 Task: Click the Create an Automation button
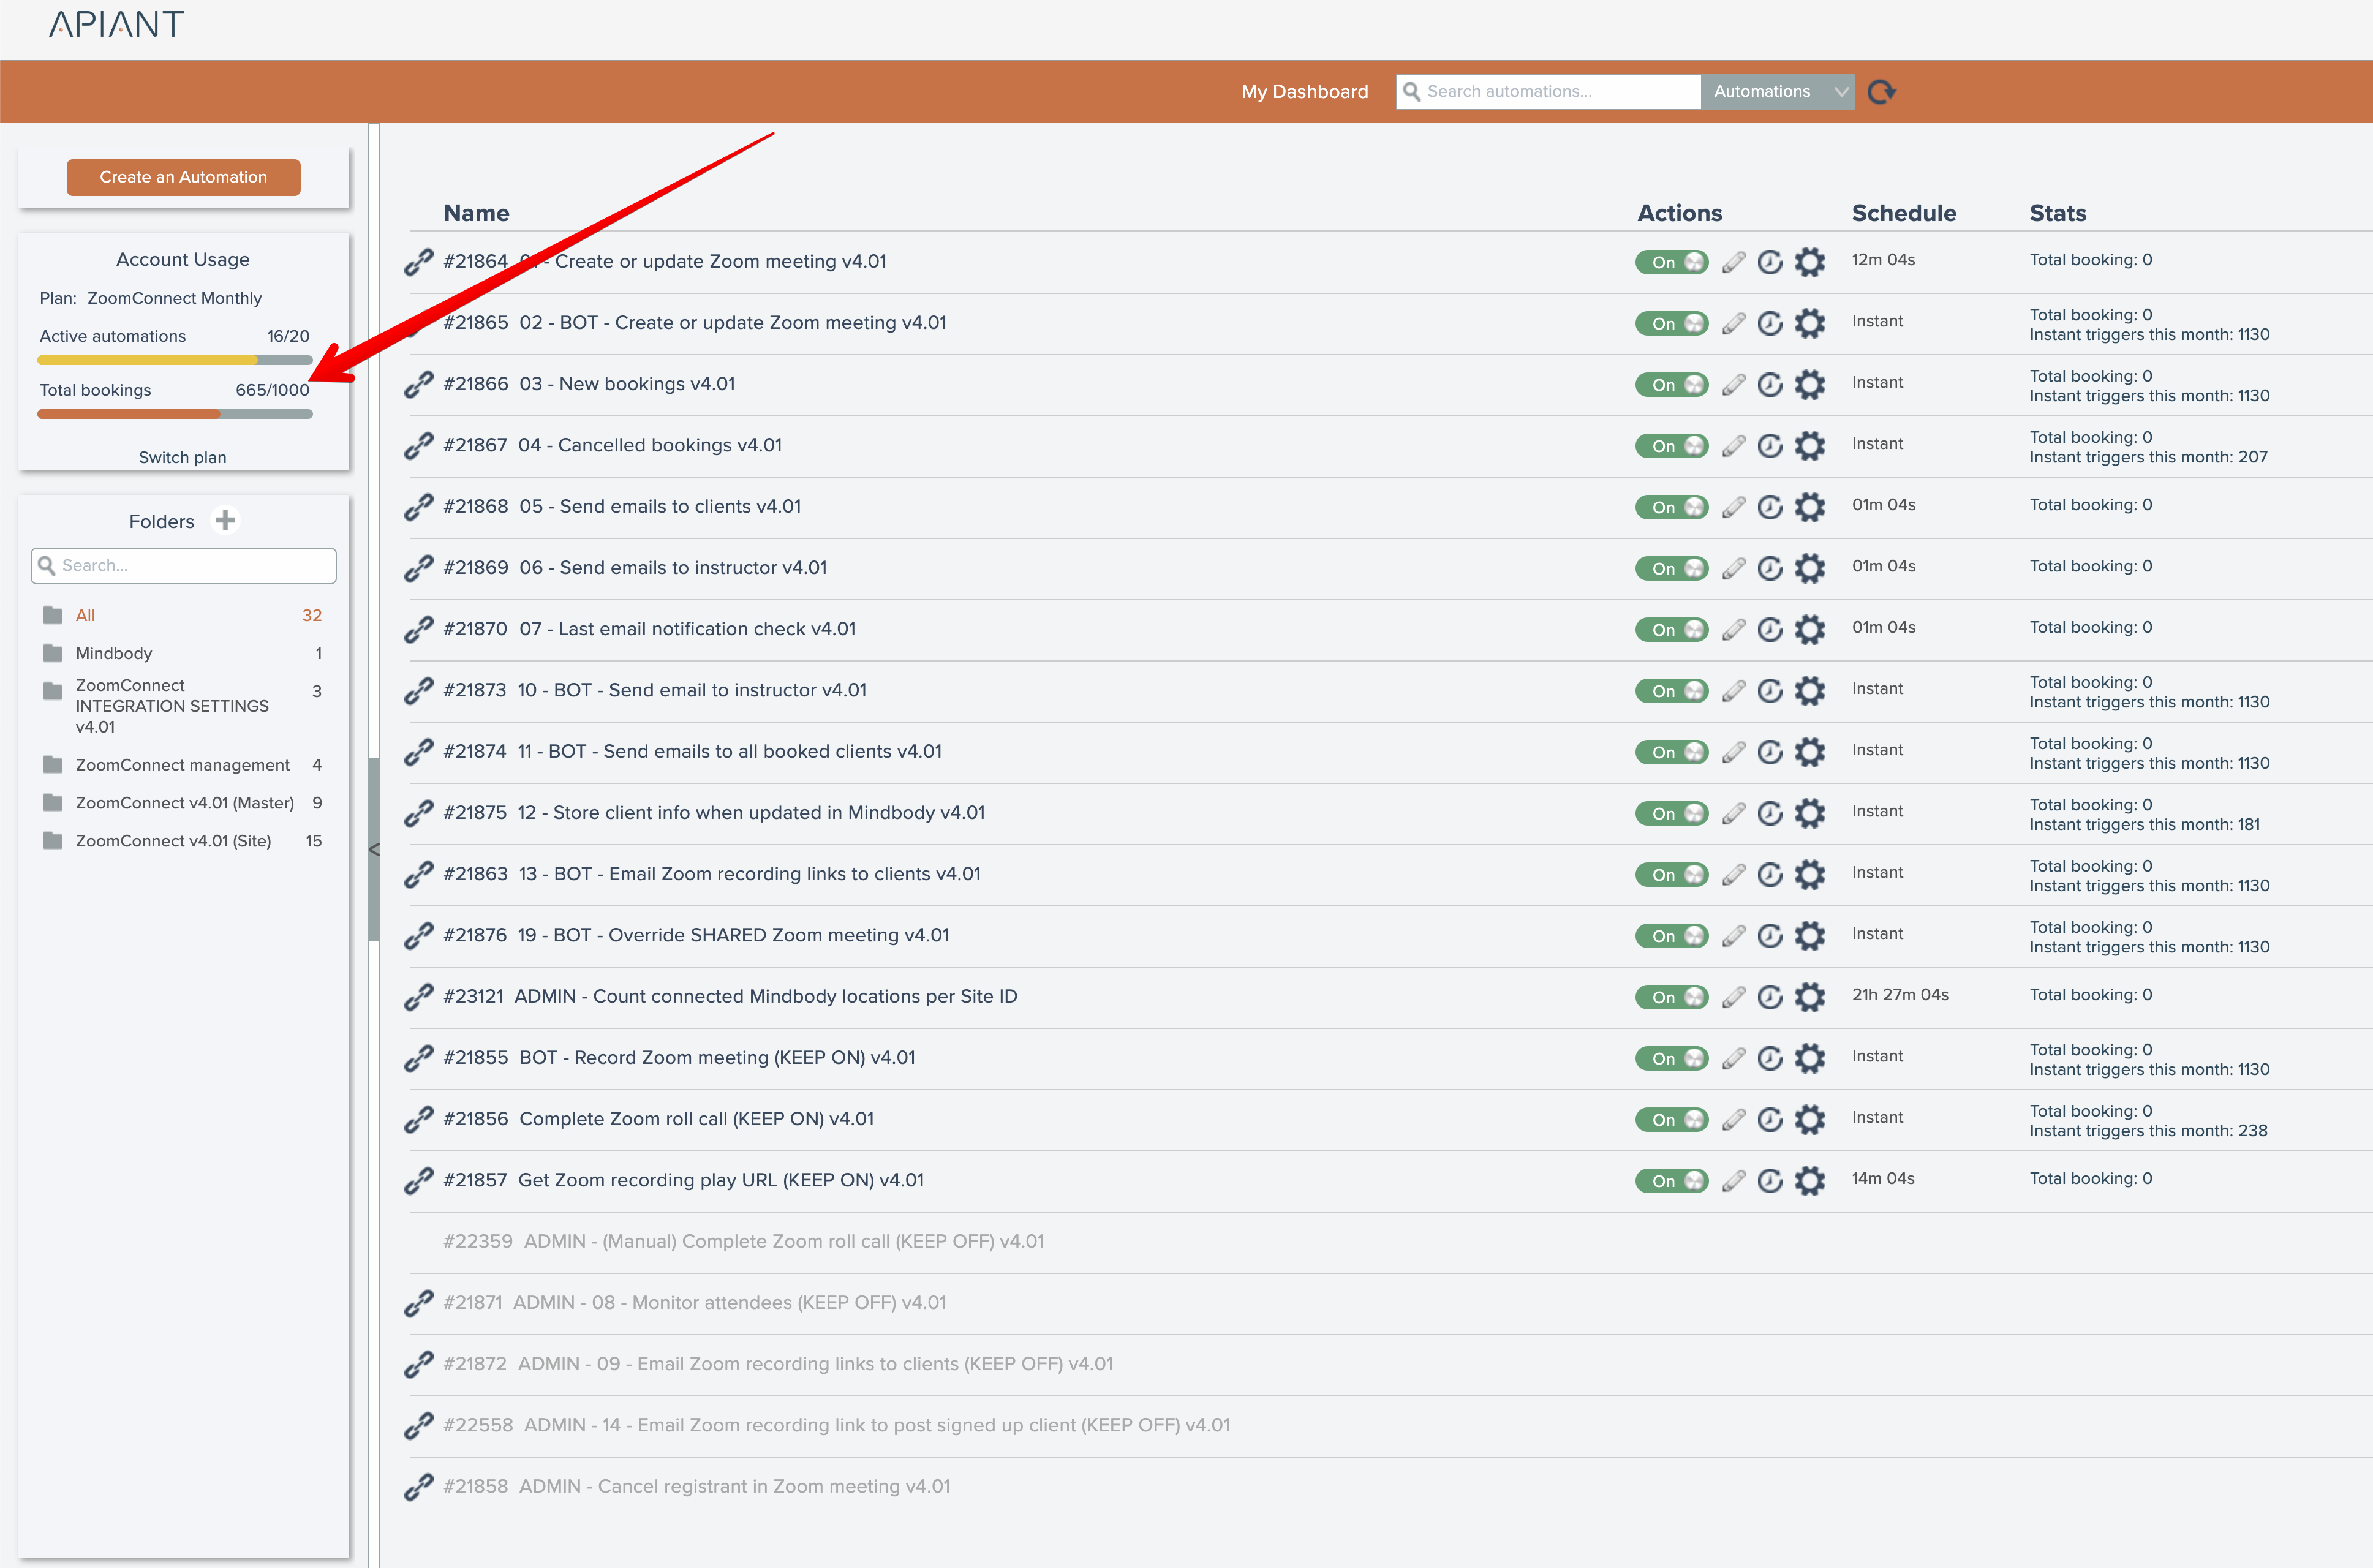pyautogui.click(x=183, y=177)
